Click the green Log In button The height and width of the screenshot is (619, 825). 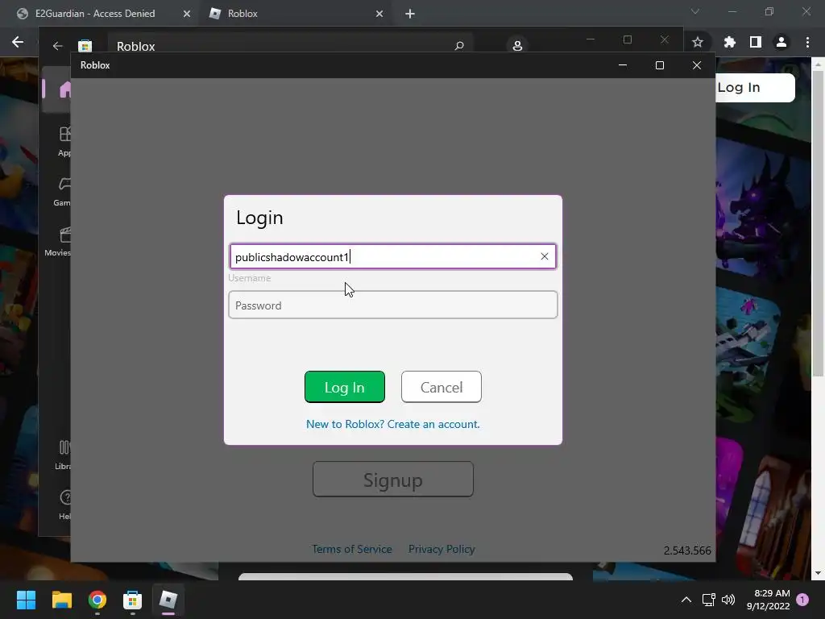(x=345, y=387)
